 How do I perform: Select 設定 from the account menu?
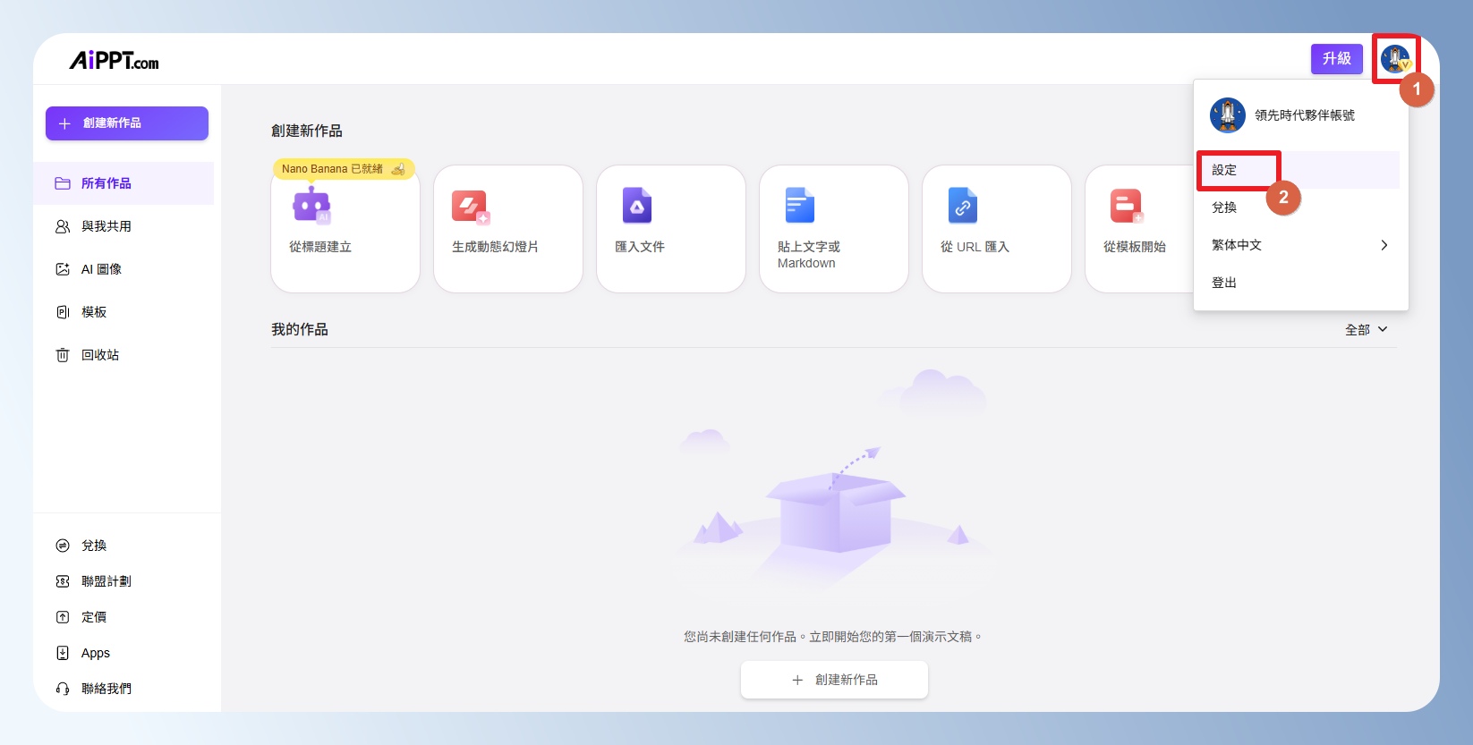click(x=1225, y=170)
